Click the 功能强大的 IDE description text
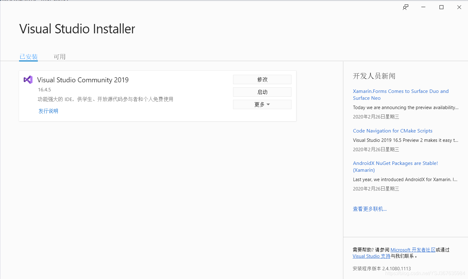 coord(106,99)
